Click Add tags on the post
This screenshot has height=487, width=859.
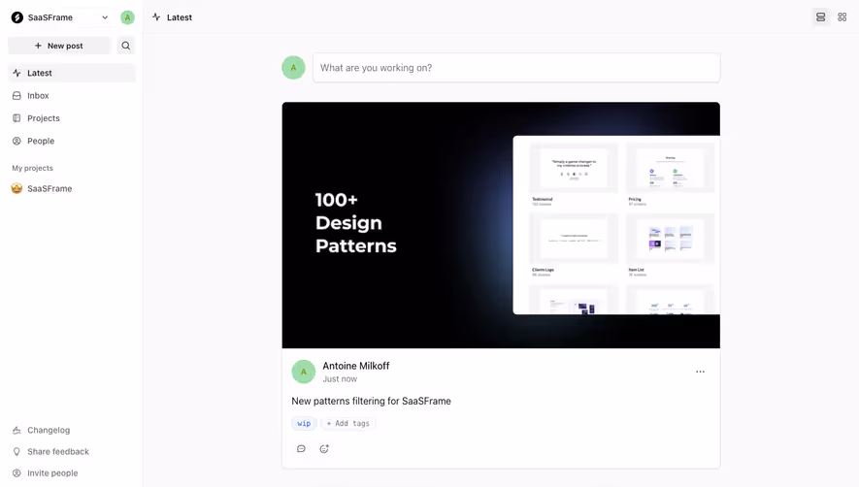(x=348, y=423)
